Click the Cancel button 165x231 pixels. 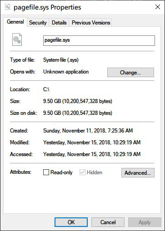[x=108, y=222]
